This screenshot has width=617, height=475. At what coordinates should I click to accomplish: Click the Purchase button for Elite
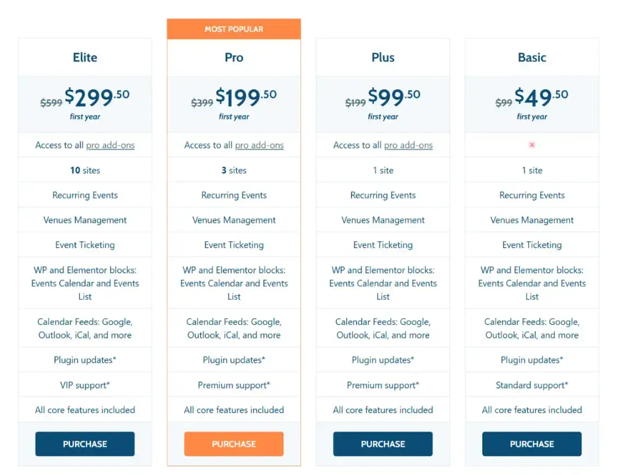tap(85, 444)
